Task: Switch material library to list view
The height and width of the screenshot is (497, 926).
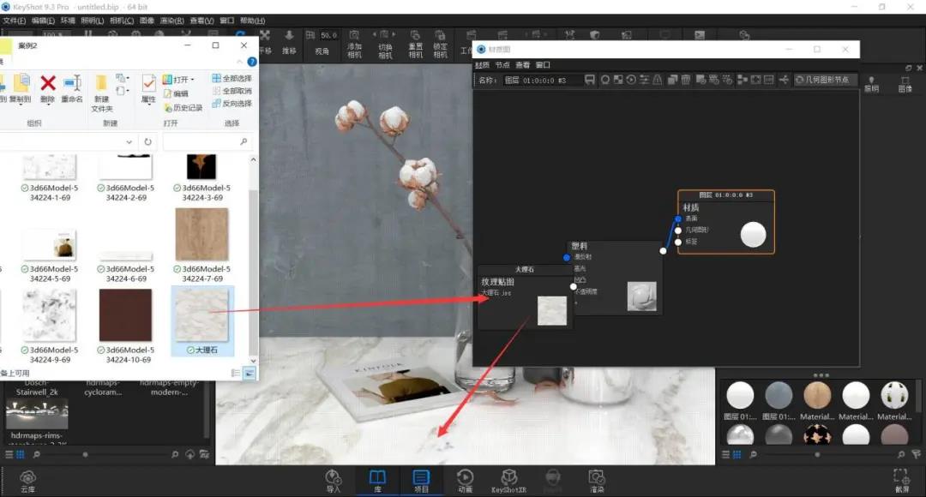Action: pos(726,454)
